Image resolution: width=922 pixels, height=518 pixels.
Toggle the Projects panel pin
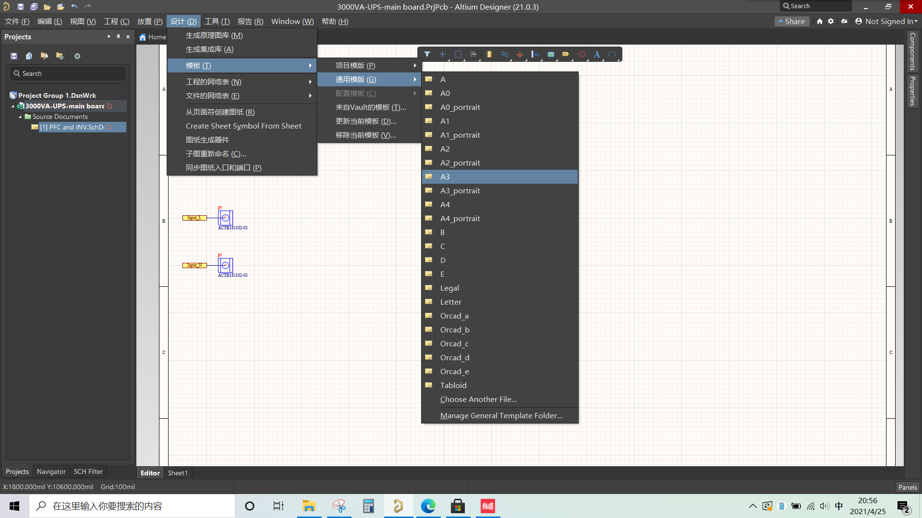coord(118,36)
